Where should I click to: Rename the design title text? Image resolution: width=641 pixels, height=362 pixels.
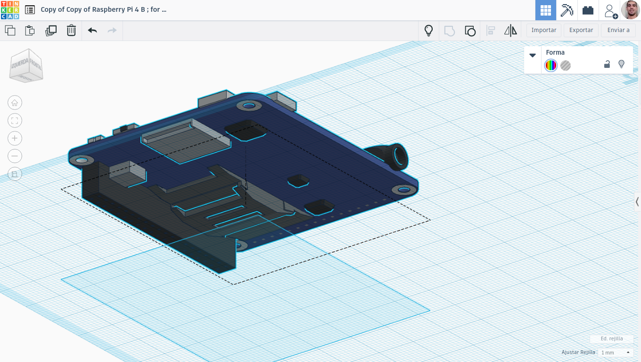104,9
